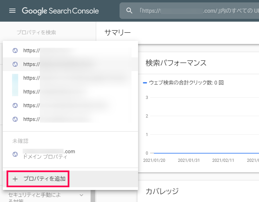Open the hamburger navigation menu

point(12,11)
